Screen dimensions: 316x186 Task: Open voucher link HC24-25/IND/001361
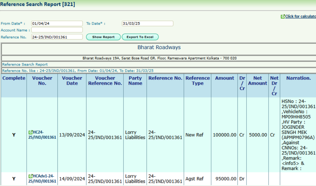(x=42, y=135)
